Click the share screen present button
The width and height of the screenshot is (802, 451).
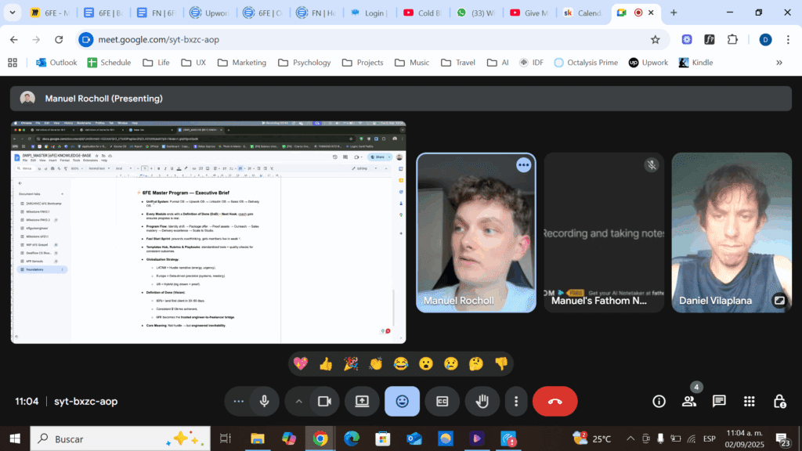coord(362,401)
